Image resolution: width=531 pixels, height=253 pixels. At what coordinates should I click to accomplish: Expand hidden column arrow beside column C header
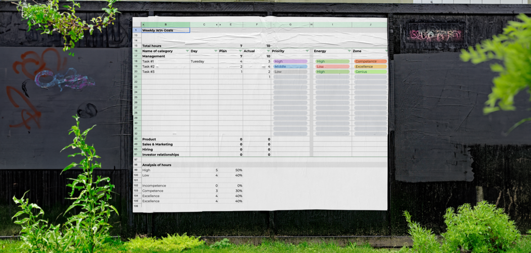click(216, 25)
